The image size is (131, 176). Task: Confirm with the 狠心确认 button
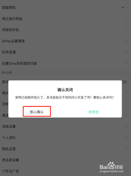(x=37, y=112)
